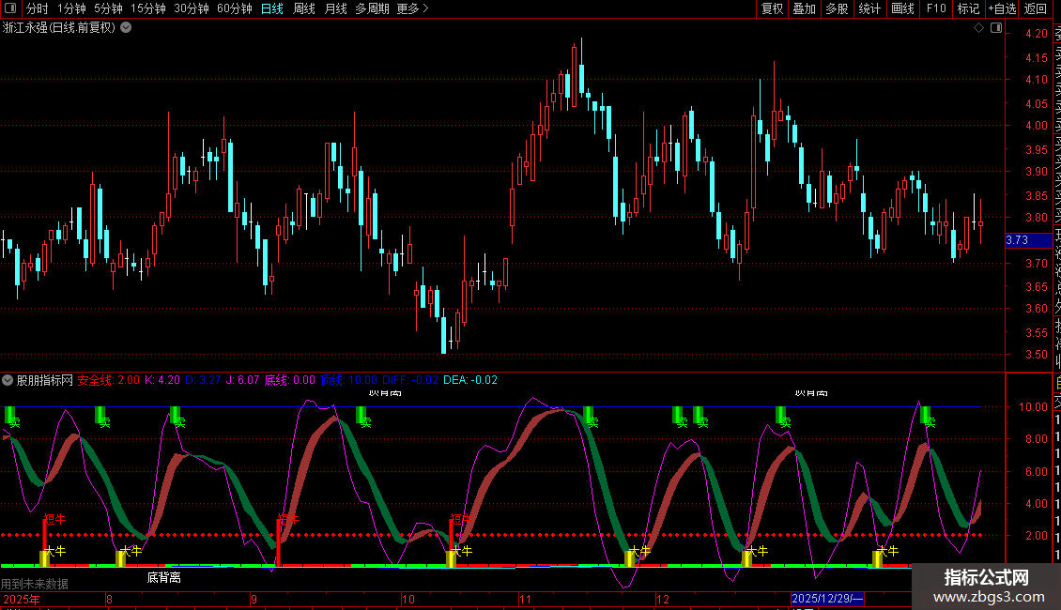Open 统计 statistics tool
Viewport: 1061px width, 610px height.
click(869, 9)
